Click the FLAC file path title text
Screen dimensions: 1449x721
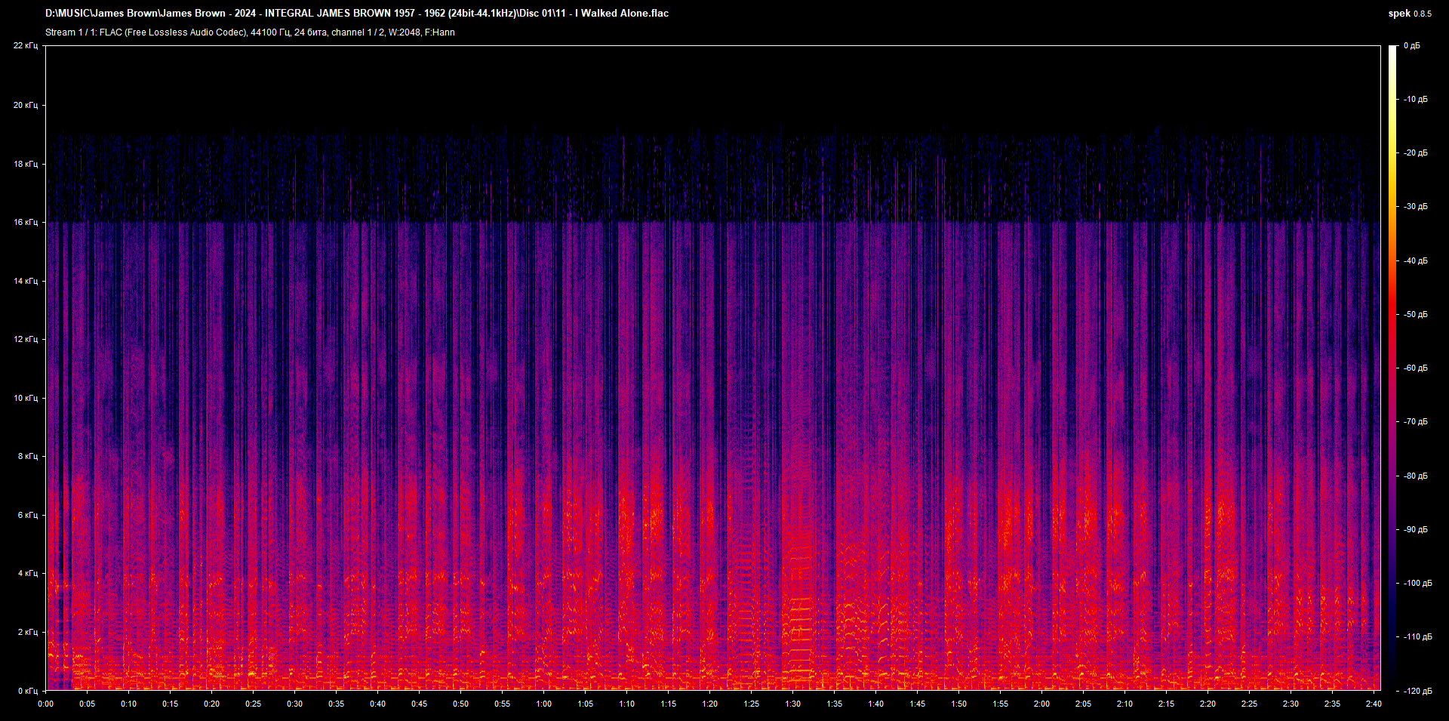pos(357,14)
